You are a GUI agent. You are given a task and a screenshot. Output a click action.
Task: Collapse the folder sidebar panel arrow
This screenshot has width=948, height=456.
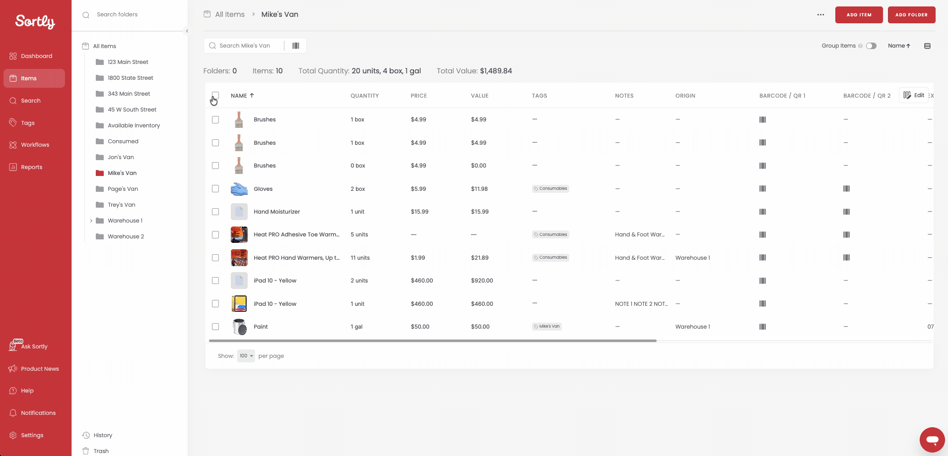[x=187, y=31]
